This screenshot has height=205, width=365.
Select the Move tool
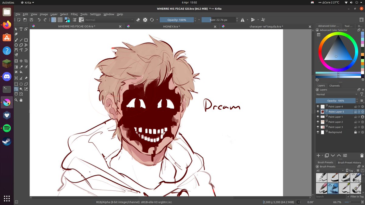[x=21, y=61]
